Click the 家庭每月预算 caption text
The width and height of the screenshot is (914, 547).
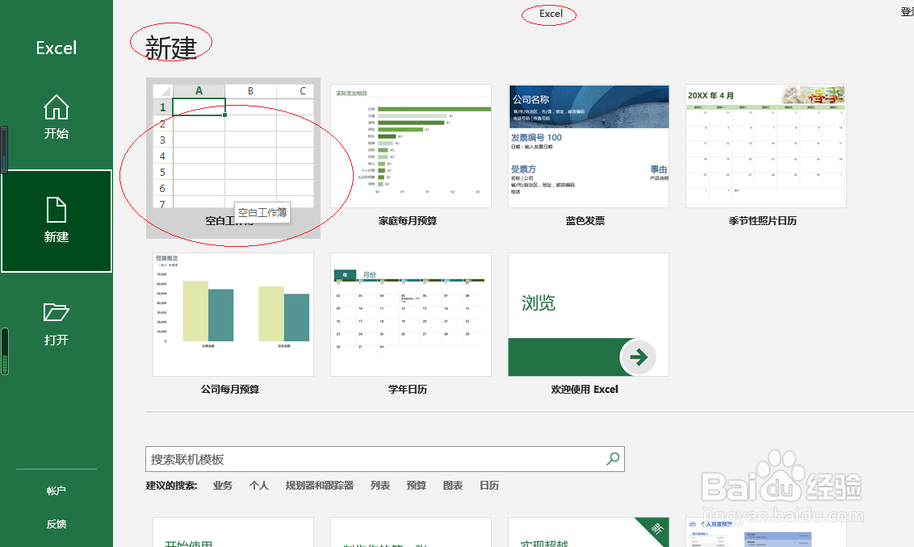point(408,221)
